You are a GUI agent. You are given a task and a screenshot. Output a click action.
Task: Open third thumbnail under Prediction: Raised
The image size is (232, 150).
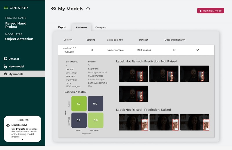point(195,122)
